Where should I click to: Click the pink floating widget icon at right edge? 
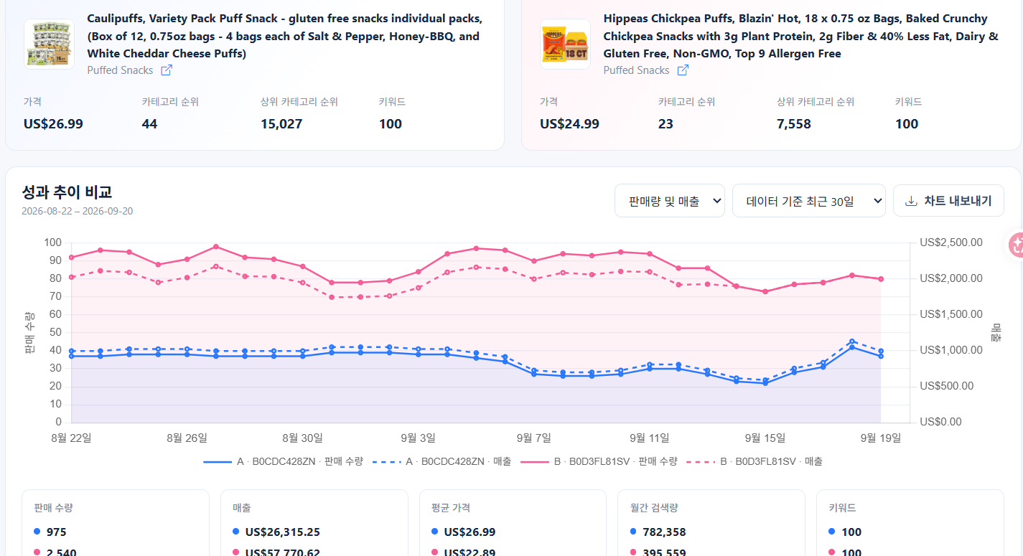1016,245
